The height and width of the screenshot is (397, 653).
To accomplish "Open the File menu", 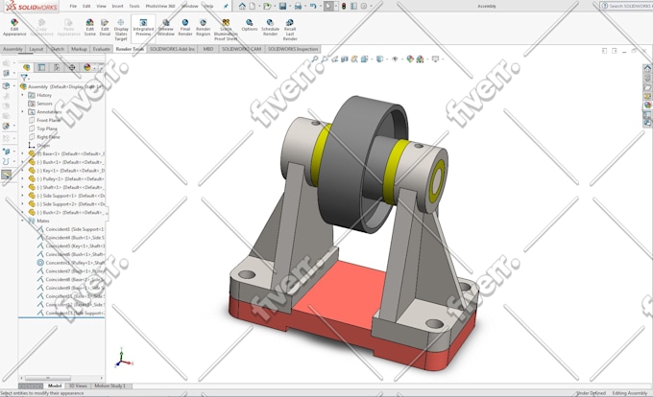I will (x=73, y=7).
